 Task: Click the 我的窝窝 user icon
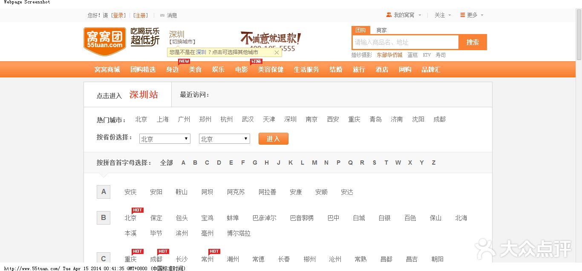click(x=389, y=15)
